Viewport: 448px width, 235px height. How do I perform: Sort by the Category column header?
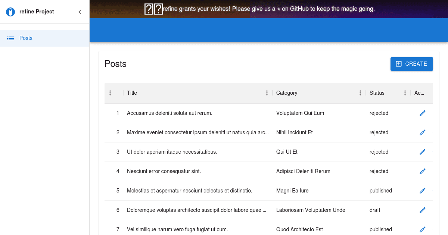click(x=287, y=93)
